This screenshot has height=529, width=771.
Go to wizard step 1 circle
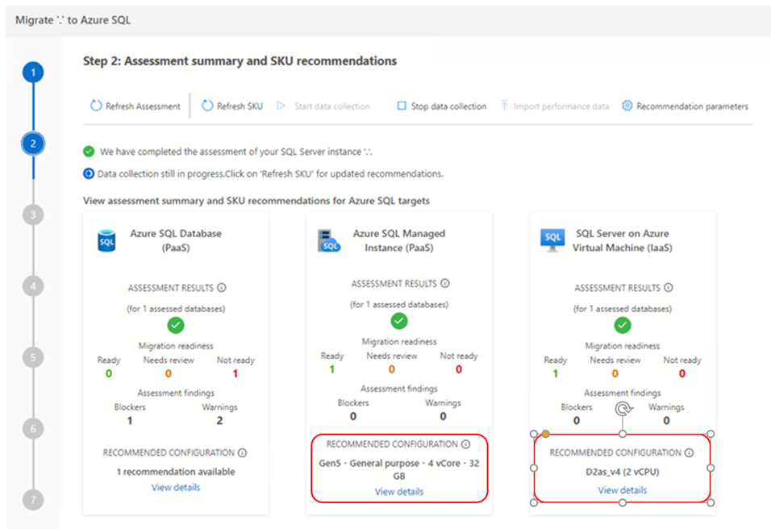33,73
